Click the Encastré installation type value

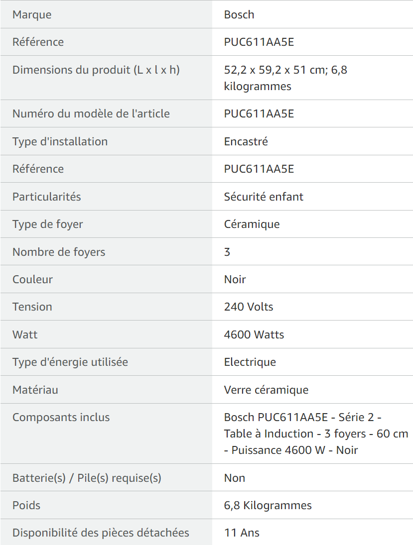point(246,141)
